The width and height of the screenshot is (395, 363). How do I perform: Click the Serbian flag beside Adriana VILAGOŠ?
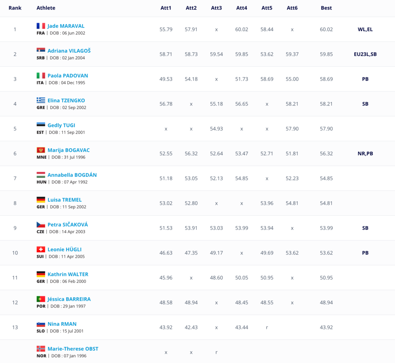(x=41, y=50)
